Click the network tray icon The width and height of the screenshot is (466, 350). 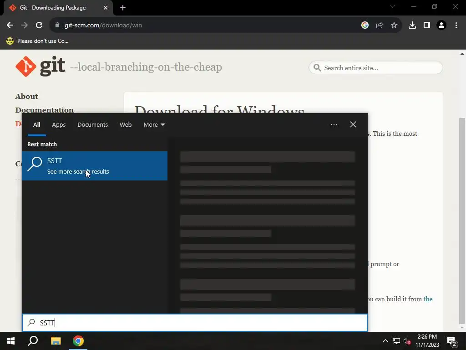pyautogui.click(x=396, y=341)
